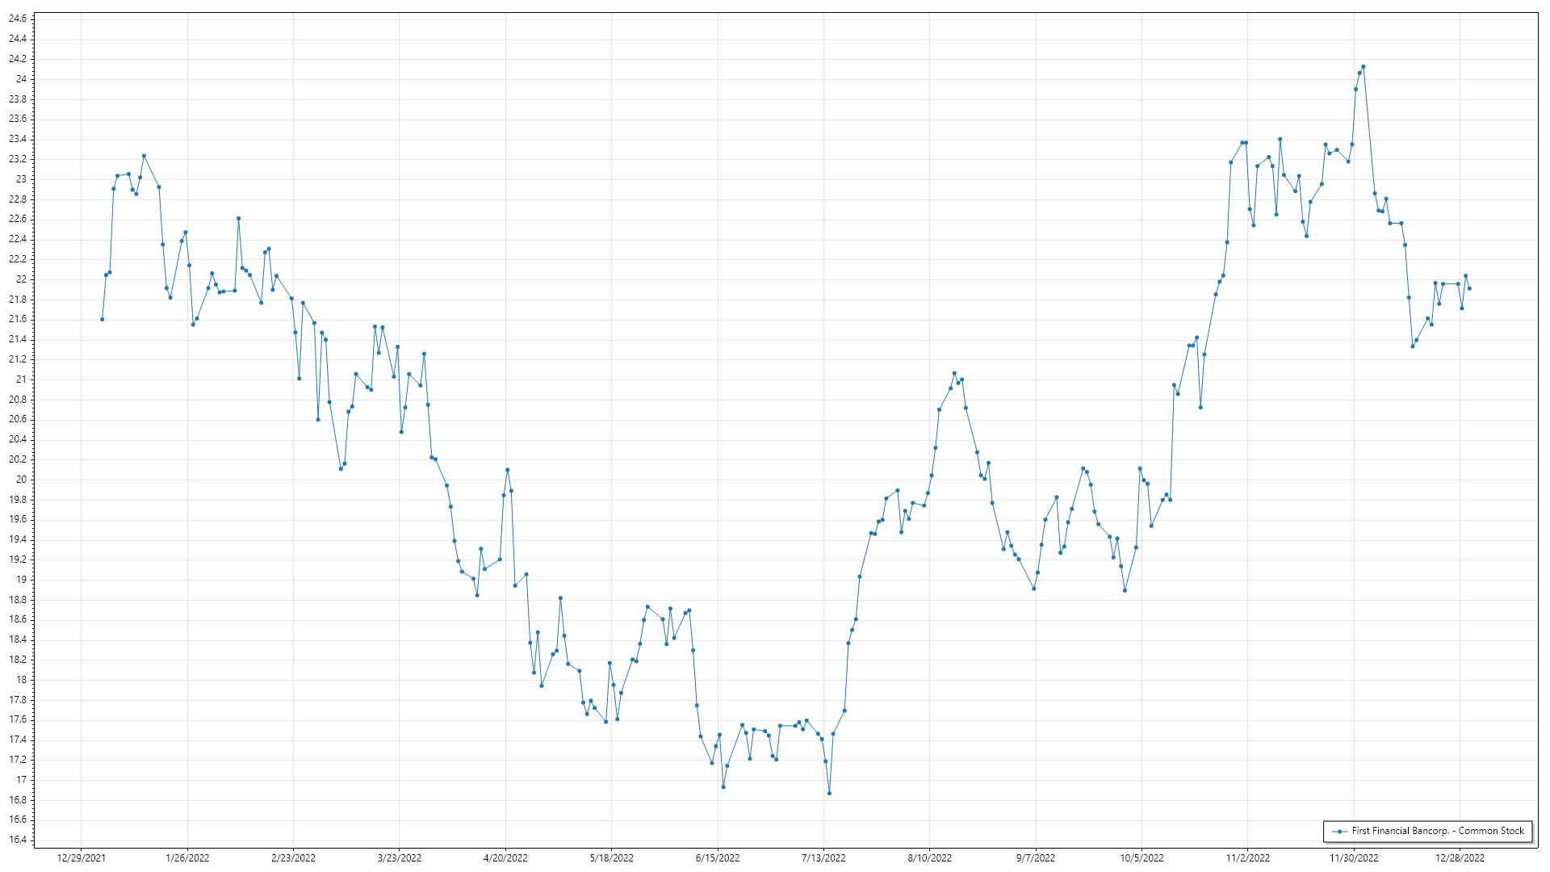Click the 7/13/2022 x-axis date label
Screen dimensions: 1550x872
823,857
